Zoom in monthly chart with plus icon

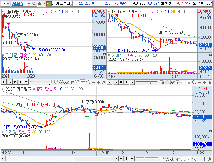point(99,82)
